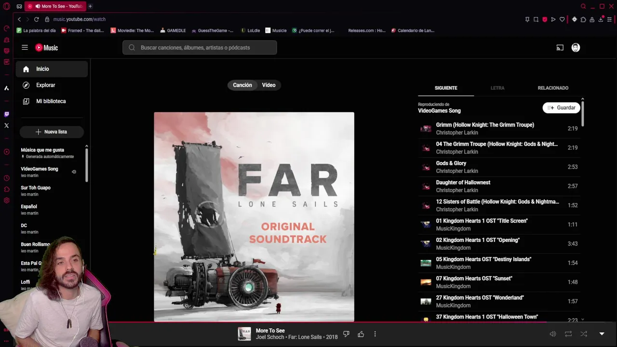Open browser downloads icon

(601, 19)
